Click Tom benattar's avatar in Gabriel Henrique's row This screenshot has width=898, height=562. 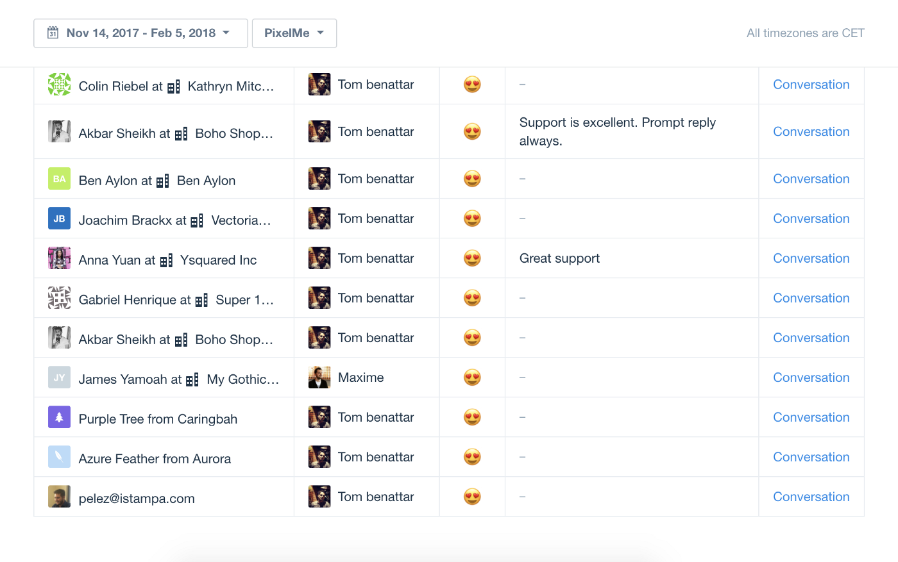pyautogui.click(x=319, y=298)
